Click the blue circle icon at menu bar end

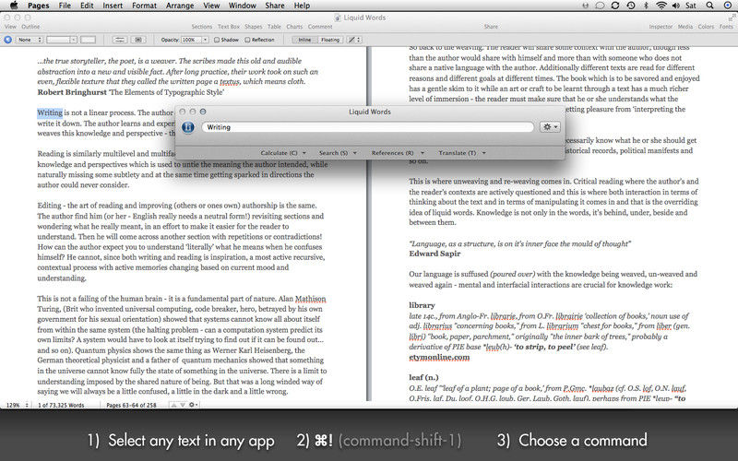pos(727,6)
